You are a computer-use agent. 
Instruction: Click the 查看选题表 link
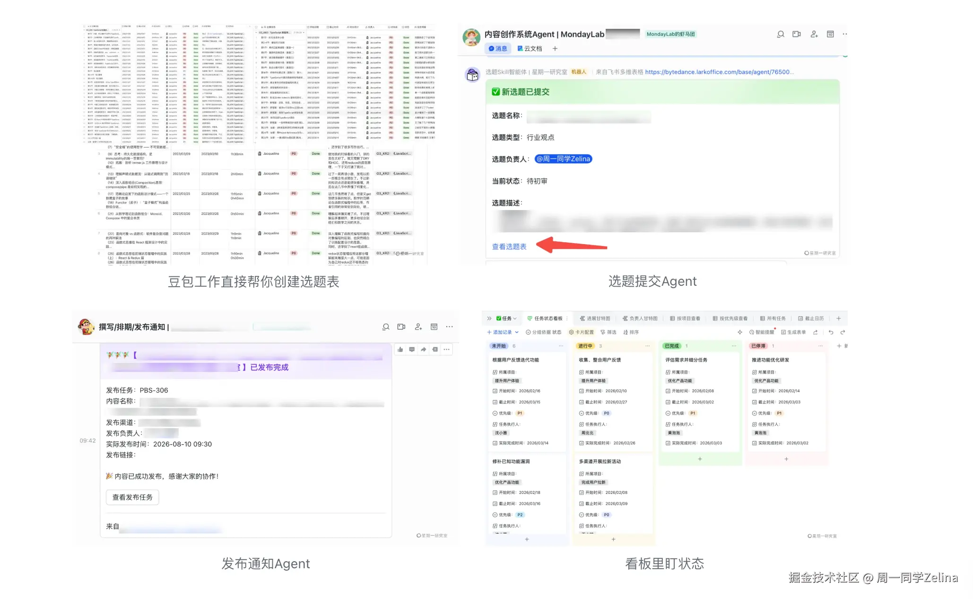click(x=509, y=247)
